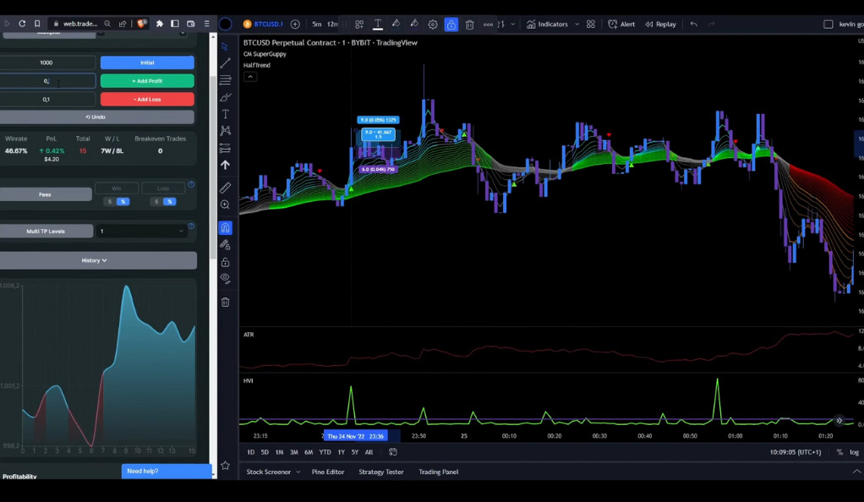
Task: Select the XABCD pattern tool
Action: click(226, 131)
